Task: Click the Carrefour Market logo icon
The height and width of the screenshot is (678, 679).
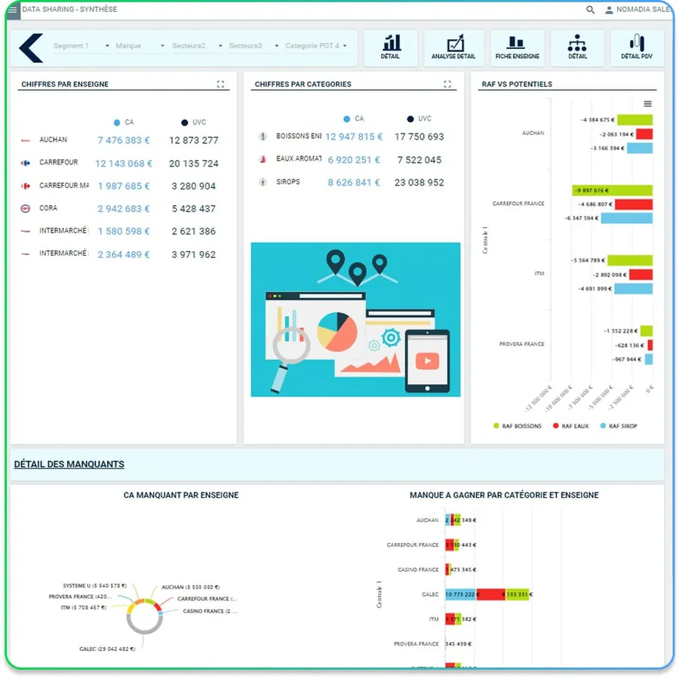Action: [26, 186]
